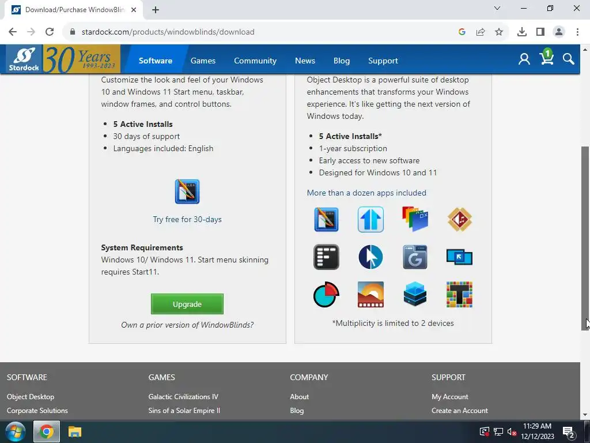The width and height of the screenshot is (590, 443).
Task: Click the gold diamond music app icon
Action: (459, 219)
